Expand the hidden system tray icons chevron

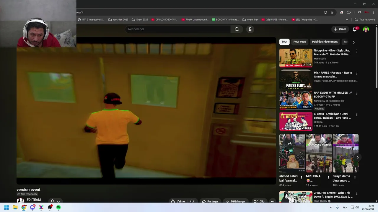pyautogui.click(x=330, y=207)
